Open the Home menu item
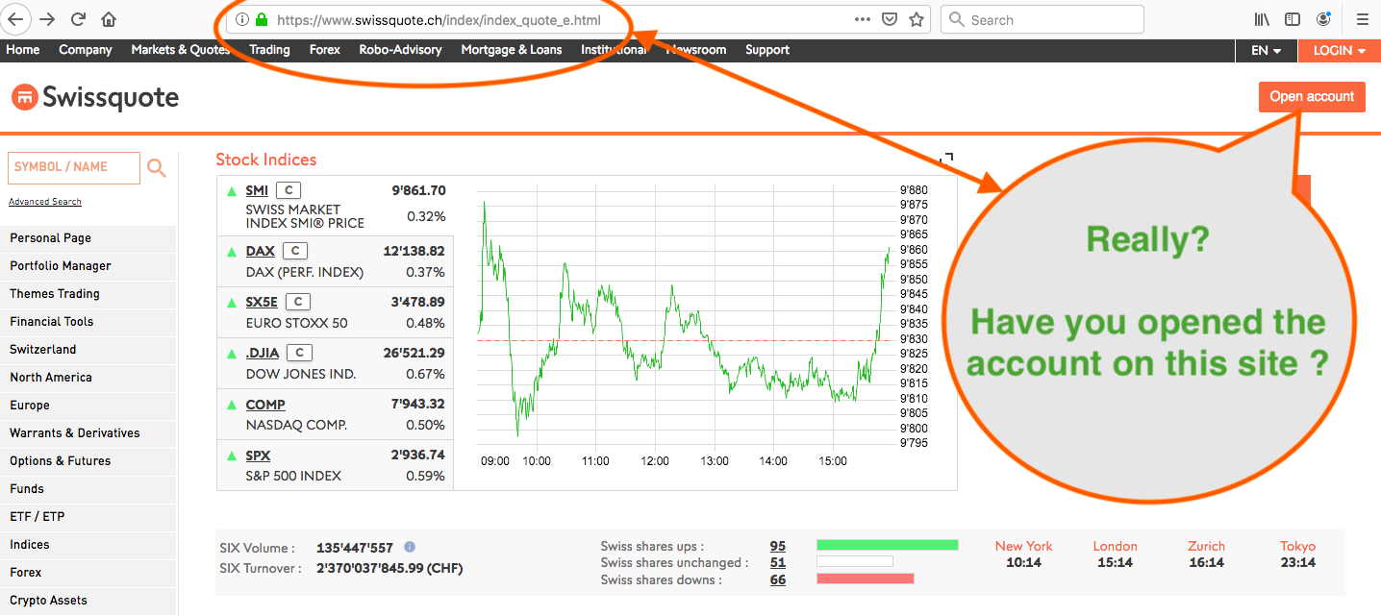This screenshot has height=616, width=1381. 23,50
